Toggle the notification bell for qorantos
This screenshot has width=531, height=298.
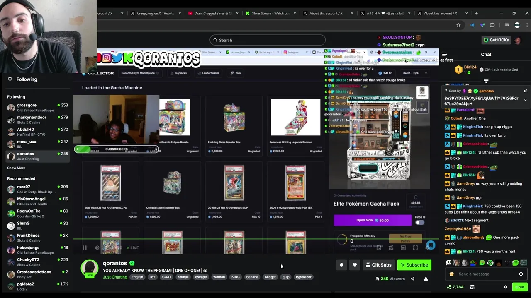(x=341, y=265)
